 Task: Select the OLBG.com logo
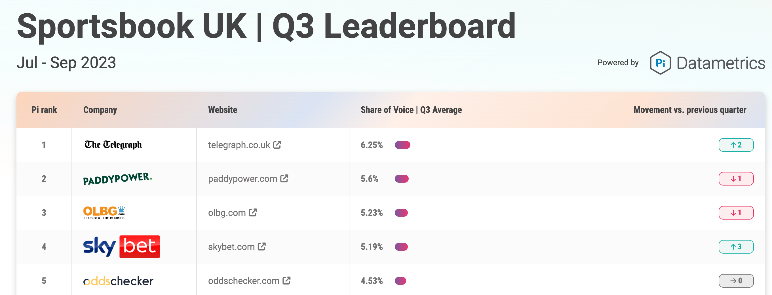point(104,212)
